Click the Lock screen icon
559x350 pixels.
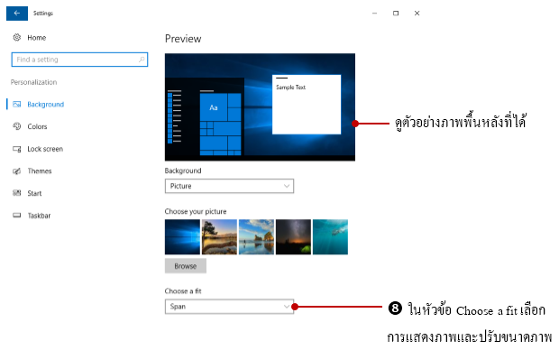(x=17, y=149)
